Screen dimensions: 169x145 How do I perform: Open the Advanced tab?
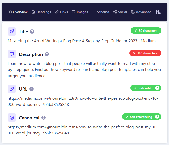coord(141,12)
